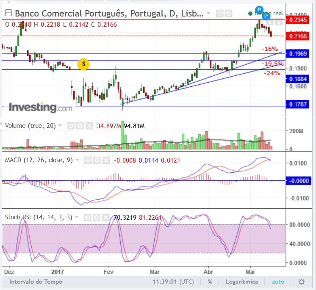Click the 40.0000 Stoch RSI axis label

(x=299, y=244)
